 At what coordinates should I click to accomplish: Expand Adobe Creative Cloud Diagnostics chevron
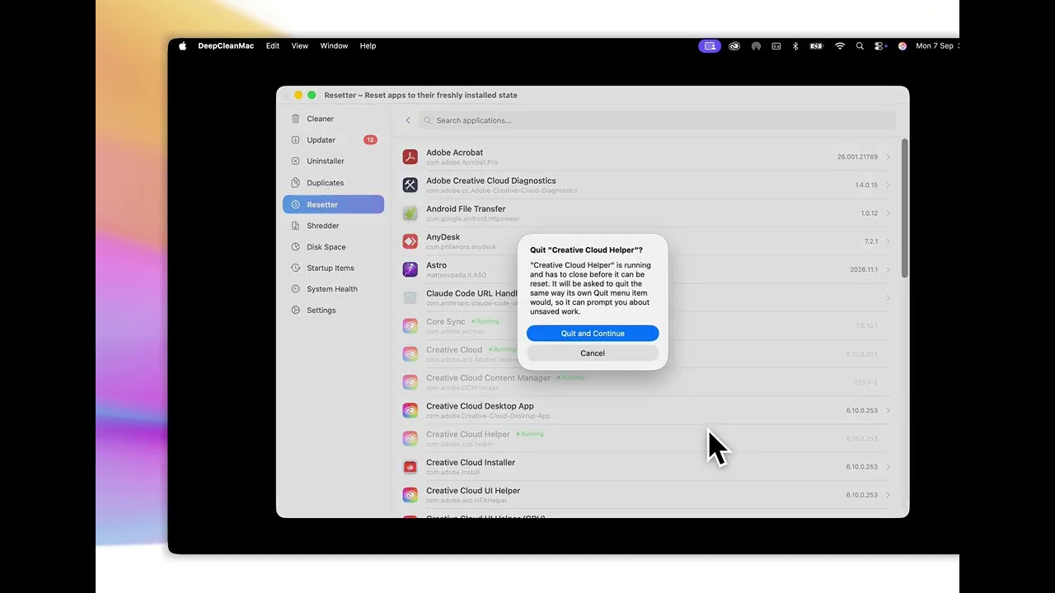[x=888, y=185]
